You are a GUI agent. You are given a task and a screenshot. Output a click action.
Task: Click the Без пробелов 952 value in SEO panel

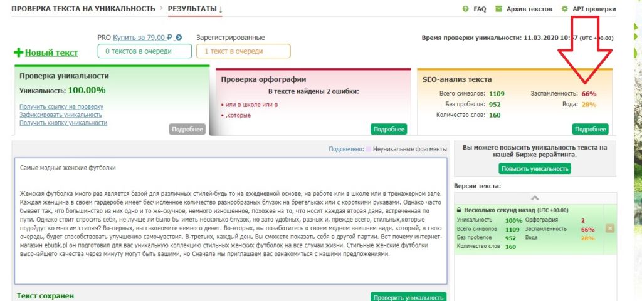495,104
